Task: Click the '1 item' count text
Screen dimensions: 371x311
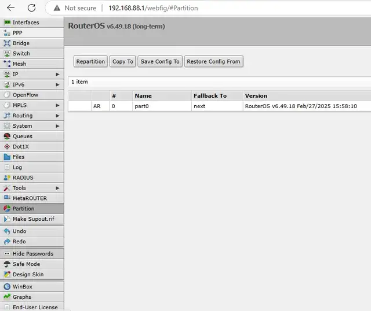Action: (79, 82)
